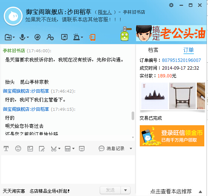Screen dimensions: 208x196
Task: Click the 交易已完成 status text
Action: point(151,118)
